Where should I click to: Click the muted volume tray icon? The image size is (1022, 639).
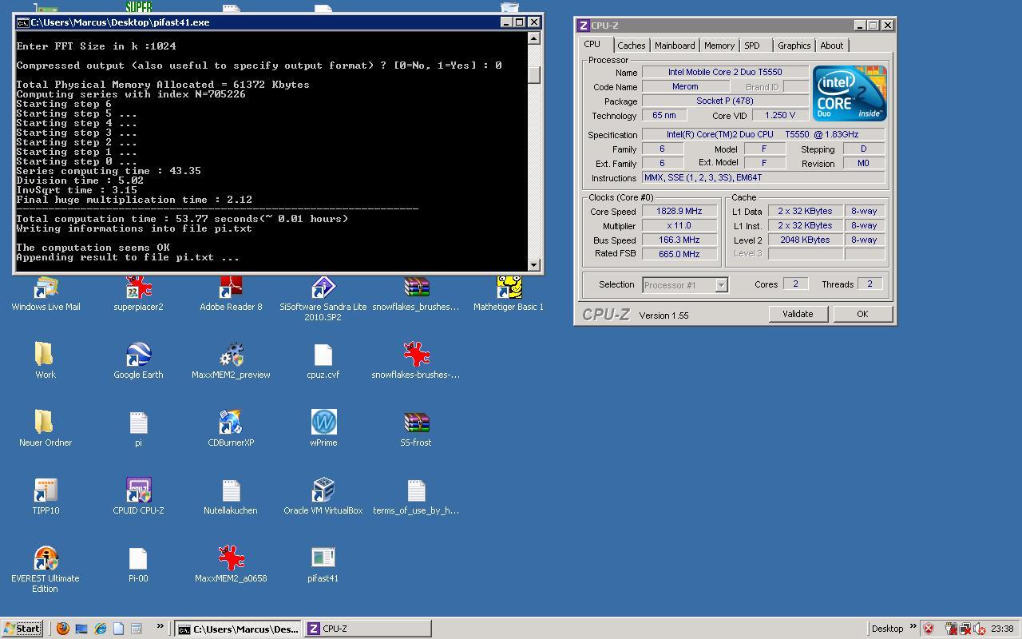click(979, 629)
